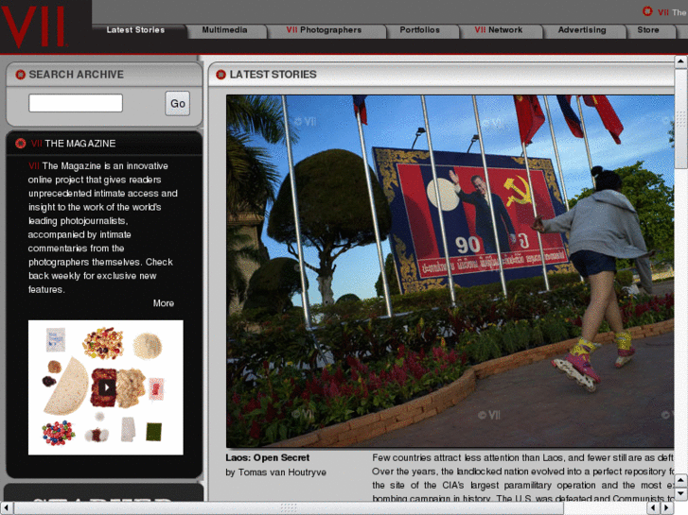Click the red ring icon in the top-right header
Viewport: 688px width, 515px height.
click(648, 11)
